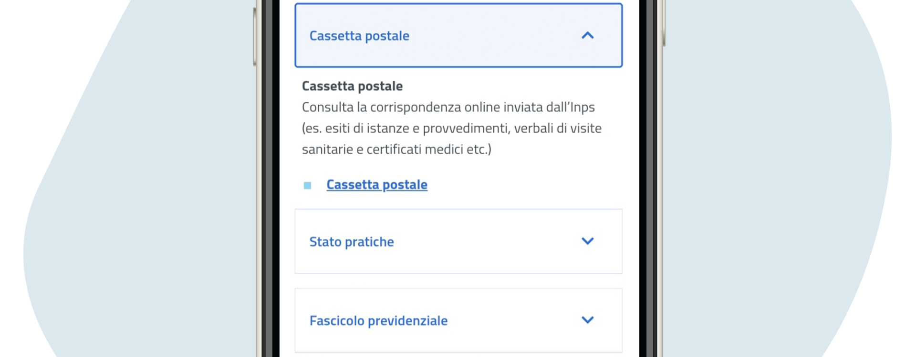
Task: Click empty middle area of Stato pratiche card
Action: 487,241
